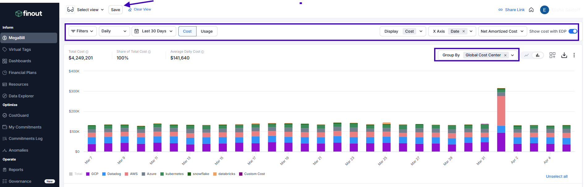Click the Save button
The image size is (584, 187).
[116, 10]
